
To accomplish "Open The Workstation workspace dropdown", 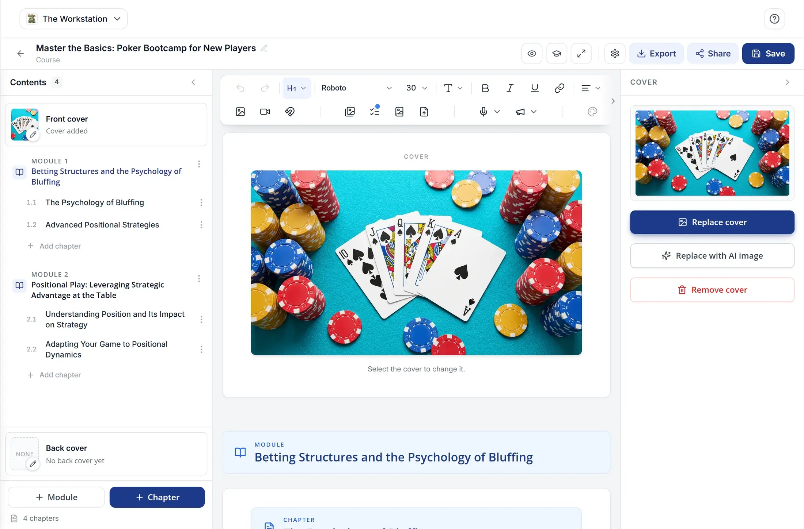I will [x=73, y=19].
